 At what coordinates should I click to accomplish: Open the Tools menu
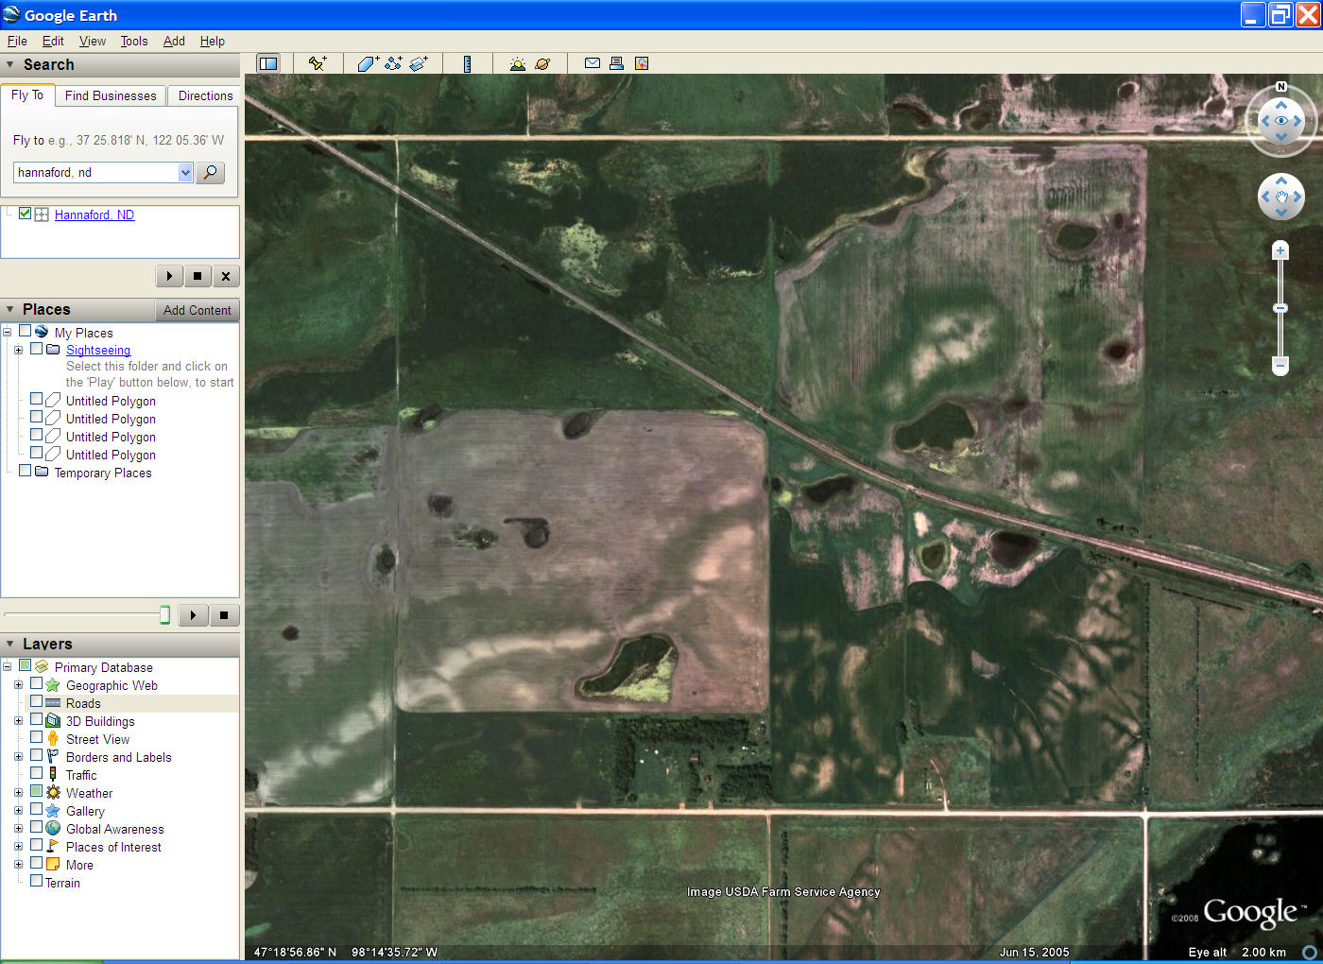[134, 41]
